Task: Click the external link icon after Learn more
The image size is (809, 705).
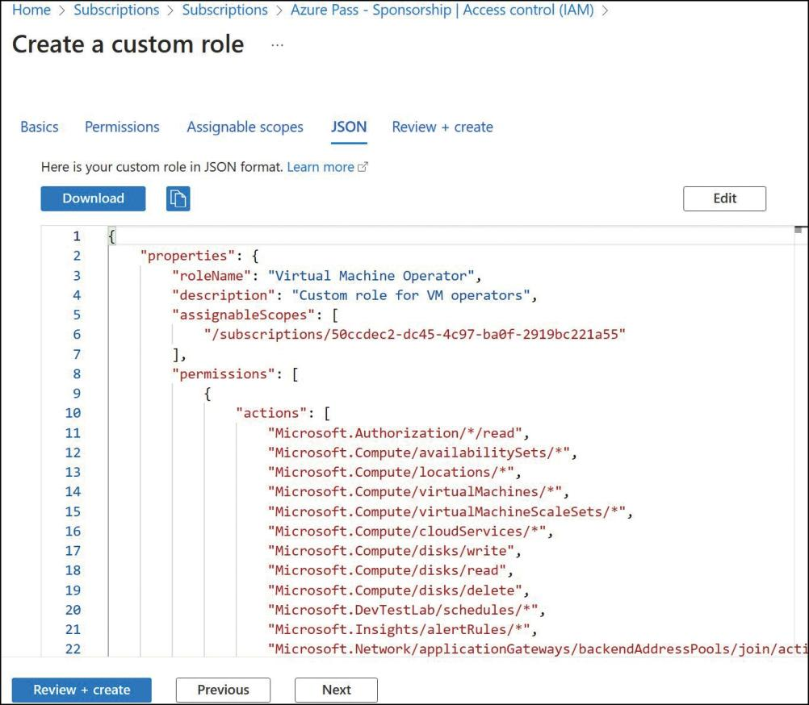Action: pyautogui.click(x=363, y=167)
